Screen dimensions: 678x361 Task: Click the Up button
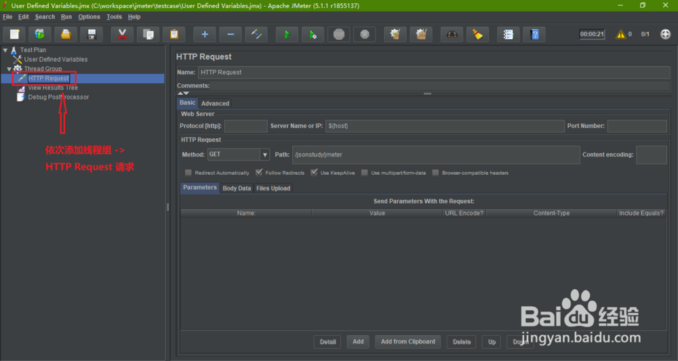point(492,342)
